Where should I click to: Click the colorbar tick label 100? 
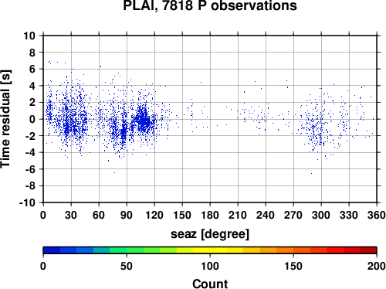pyautogui.click(x=210, y=266)
